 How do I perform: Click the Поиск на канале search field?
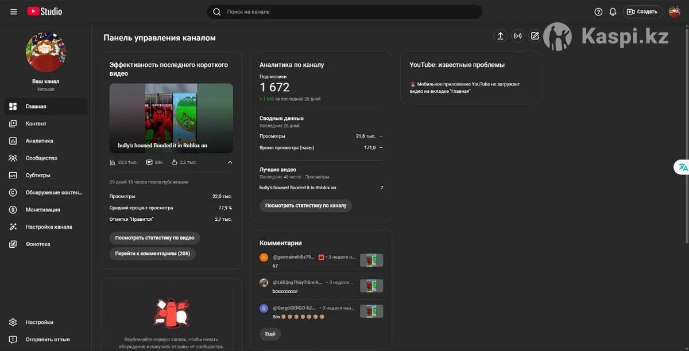click(344, 11)
